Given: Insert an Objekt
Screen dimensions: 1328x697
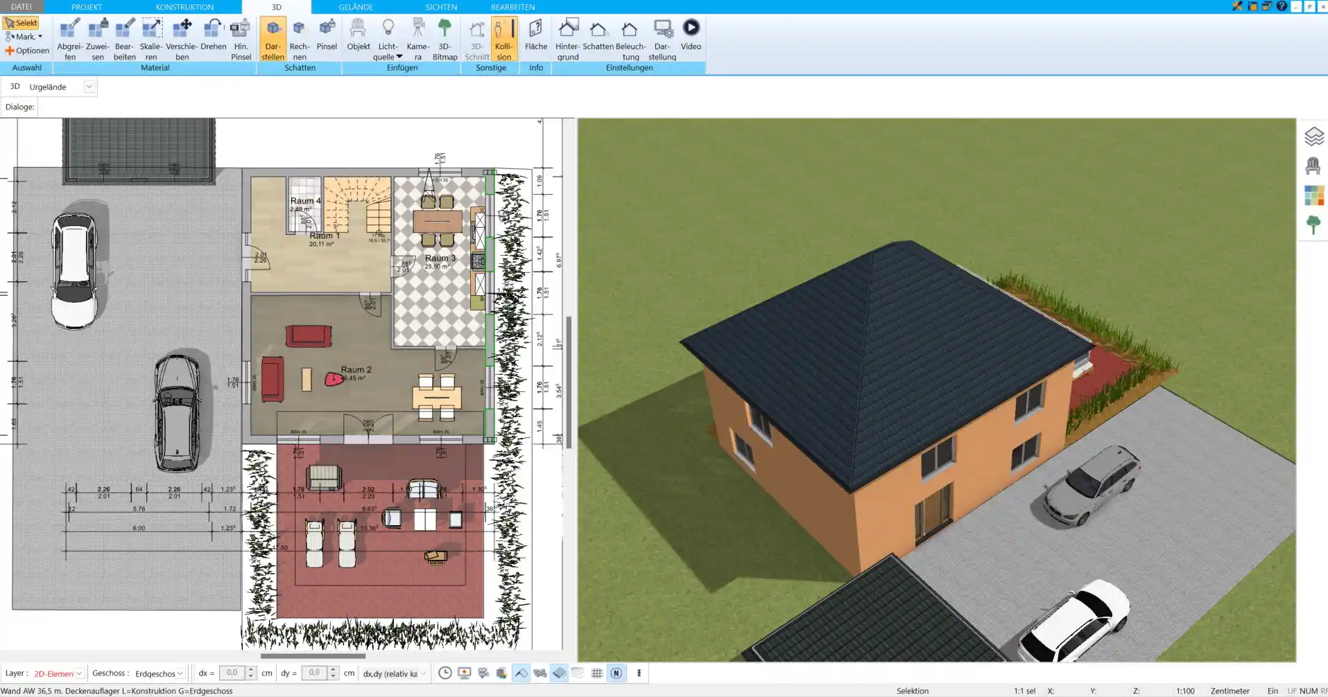Looking at the screenshot, I should 359,35.
